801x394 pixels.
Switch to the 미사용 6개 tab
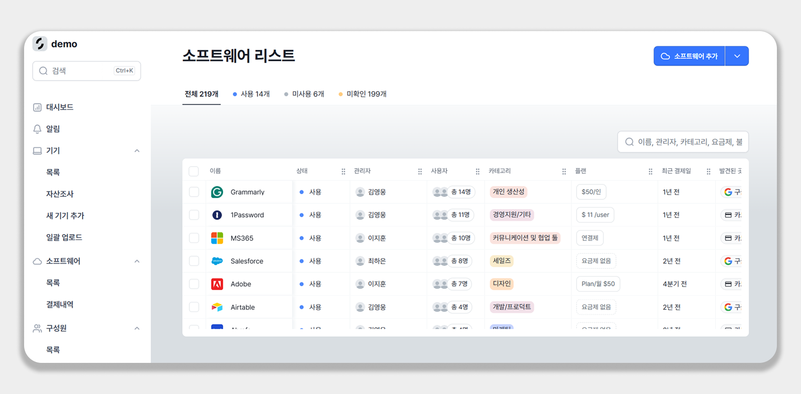[304, 94]
